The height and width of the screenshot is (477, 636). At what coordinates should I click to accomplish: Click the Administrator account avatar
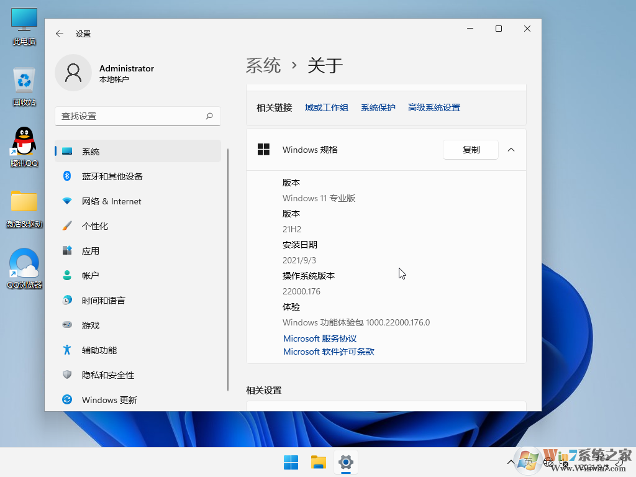click(73, 73)
